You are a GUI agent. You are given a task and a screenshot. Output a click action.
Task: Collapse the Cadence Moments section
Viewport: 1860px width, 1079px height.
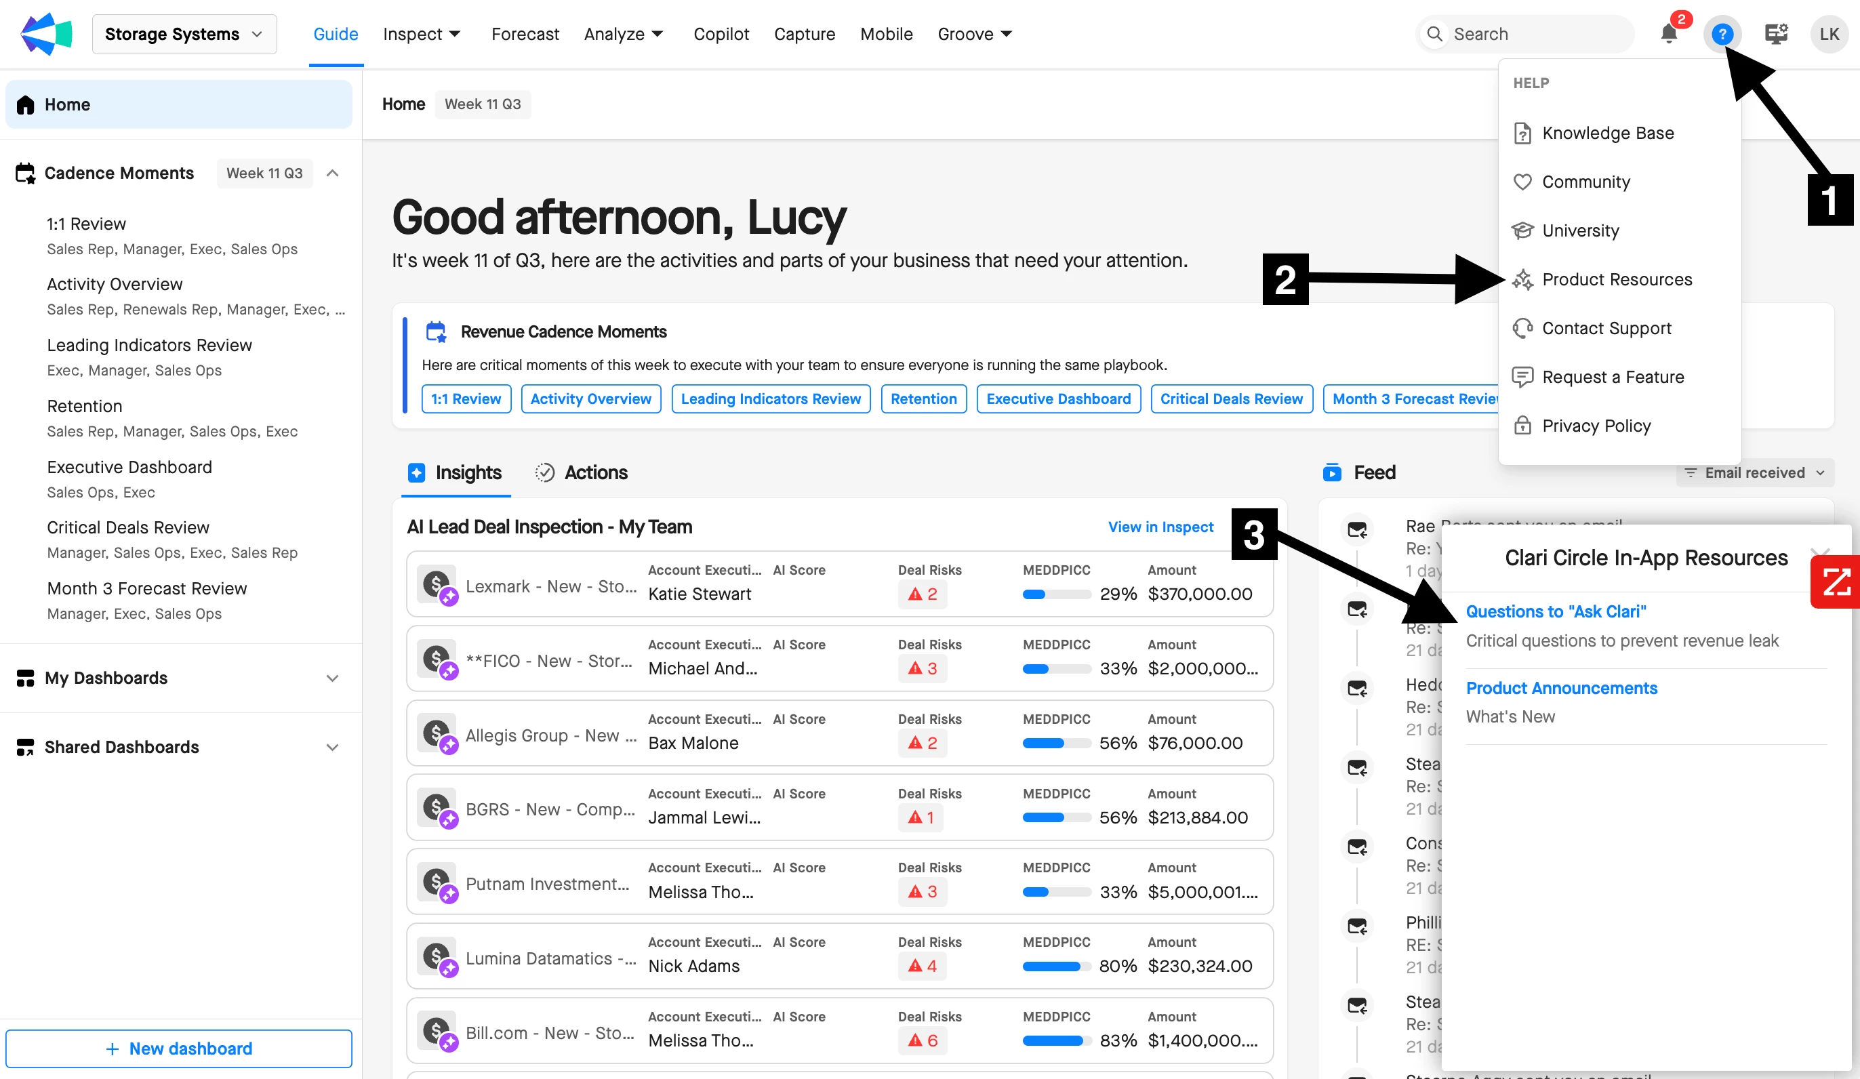pyautogui.click(x=332, y=174)
